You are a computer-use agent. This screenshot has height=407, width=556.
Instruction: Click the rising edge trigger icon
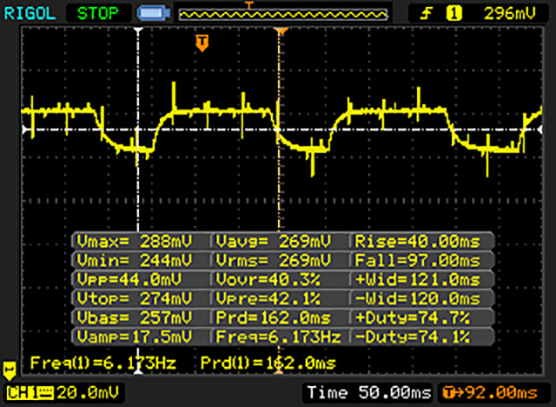click(427, 14)
